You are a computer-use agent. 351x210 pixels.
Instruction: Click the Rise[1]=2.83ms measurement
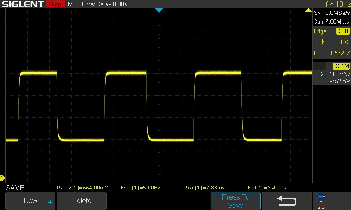tap(204, 188)
